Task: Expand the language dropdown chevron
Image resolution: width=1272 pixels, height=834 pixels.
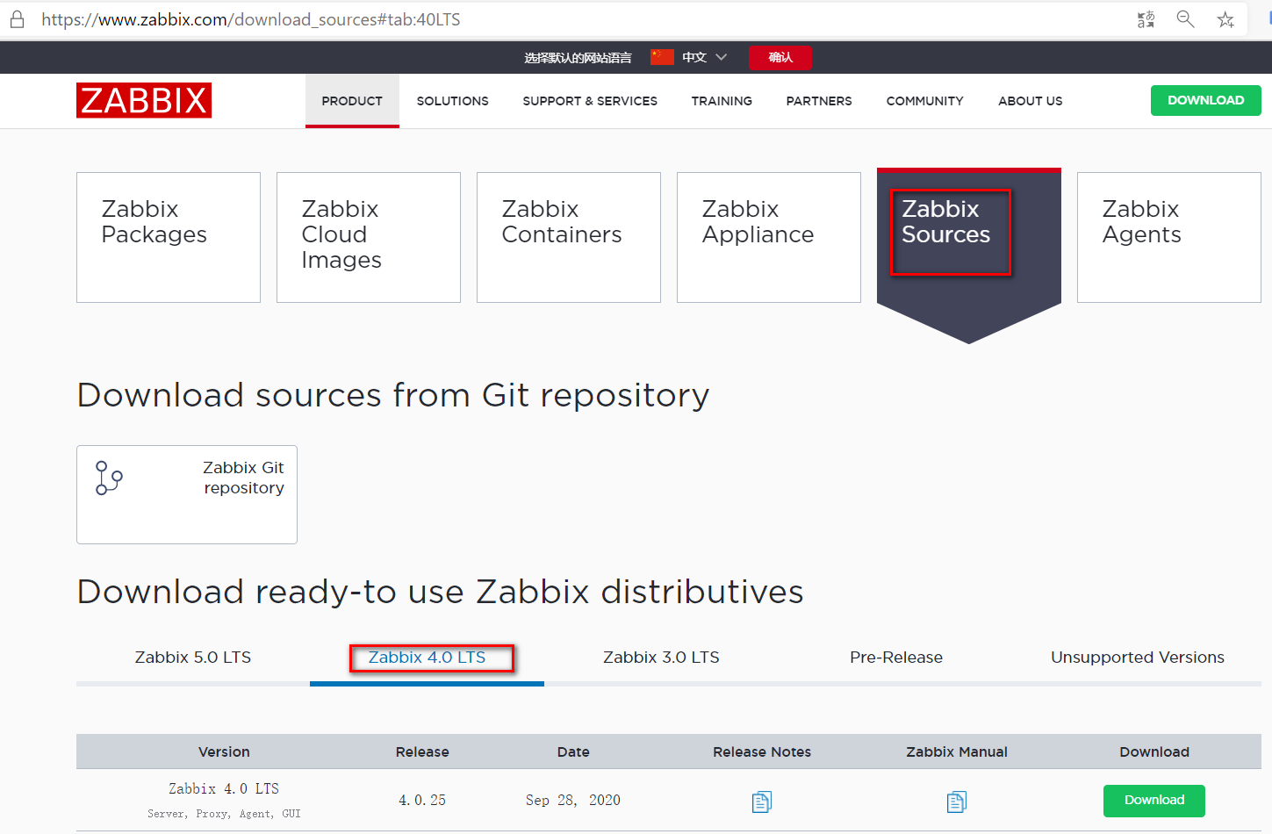Action: pyautogui.click(x=722, y=57)
